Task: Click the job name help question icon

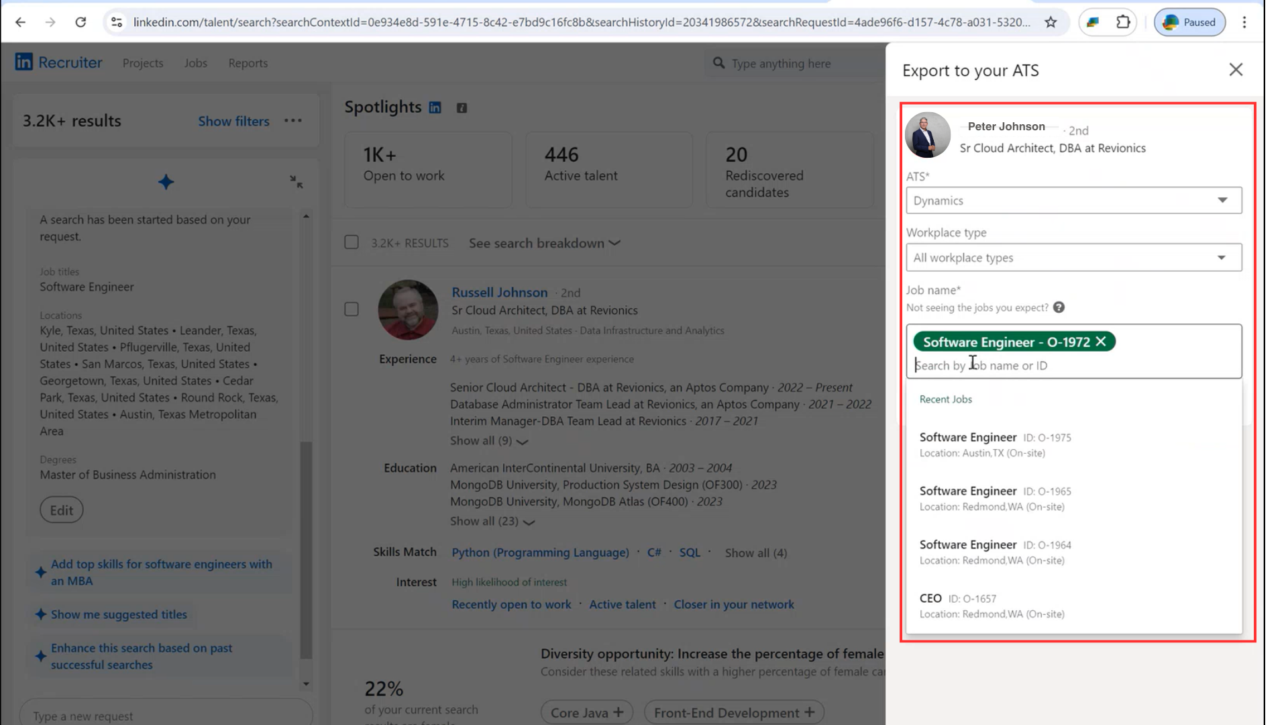Action: [1059, 307]
